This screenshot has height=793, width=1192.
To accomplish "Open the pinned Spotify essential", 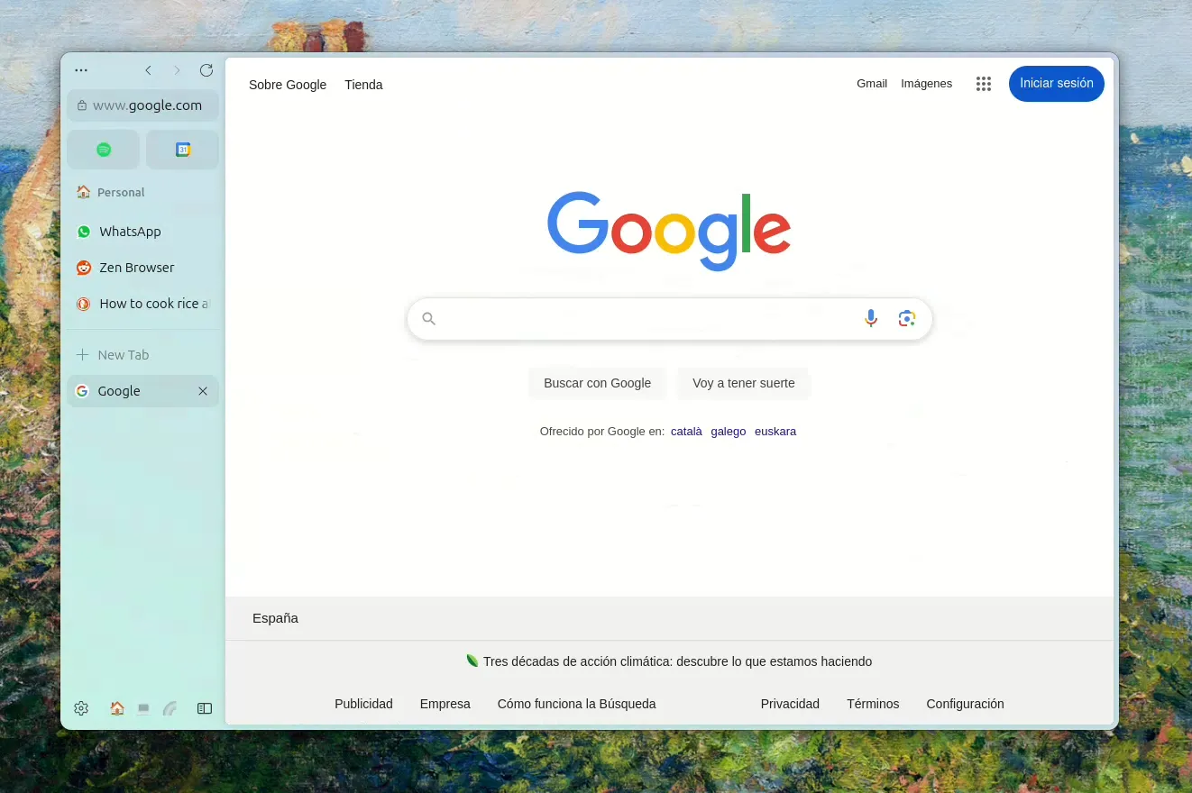I will click(104, 150).
